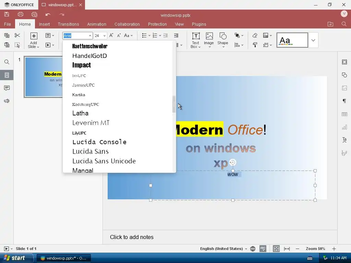Open Quick print icon in title bar

(34, 14)
